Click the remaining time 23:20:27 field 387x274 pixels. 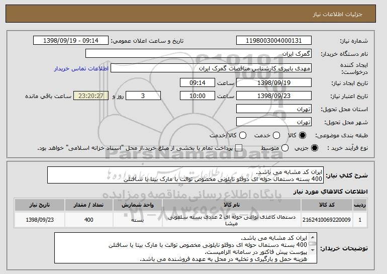click(x=91, y=96)
